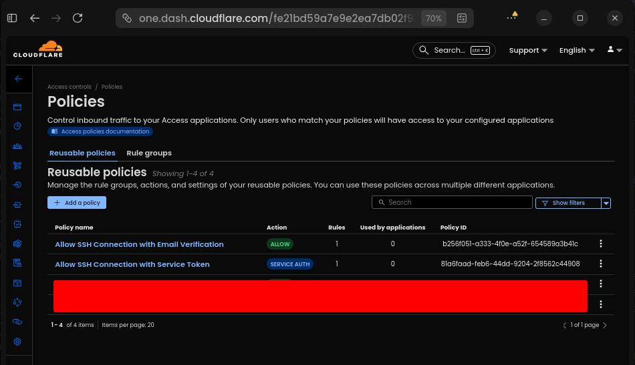Open the English language dropdown
Viewport: 635px width, 365px height.
[x=577, y=50]
